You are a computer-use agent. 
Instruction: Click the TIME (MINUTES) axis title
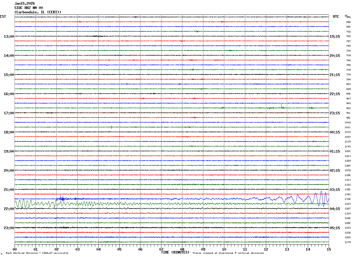point(175,252)
